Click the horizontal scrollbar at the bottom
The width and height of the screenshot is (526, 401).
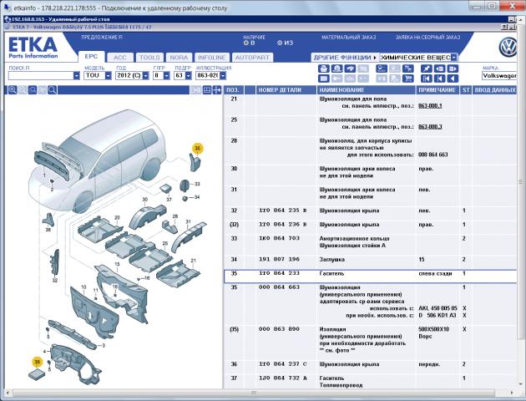(x=254, y=393)
